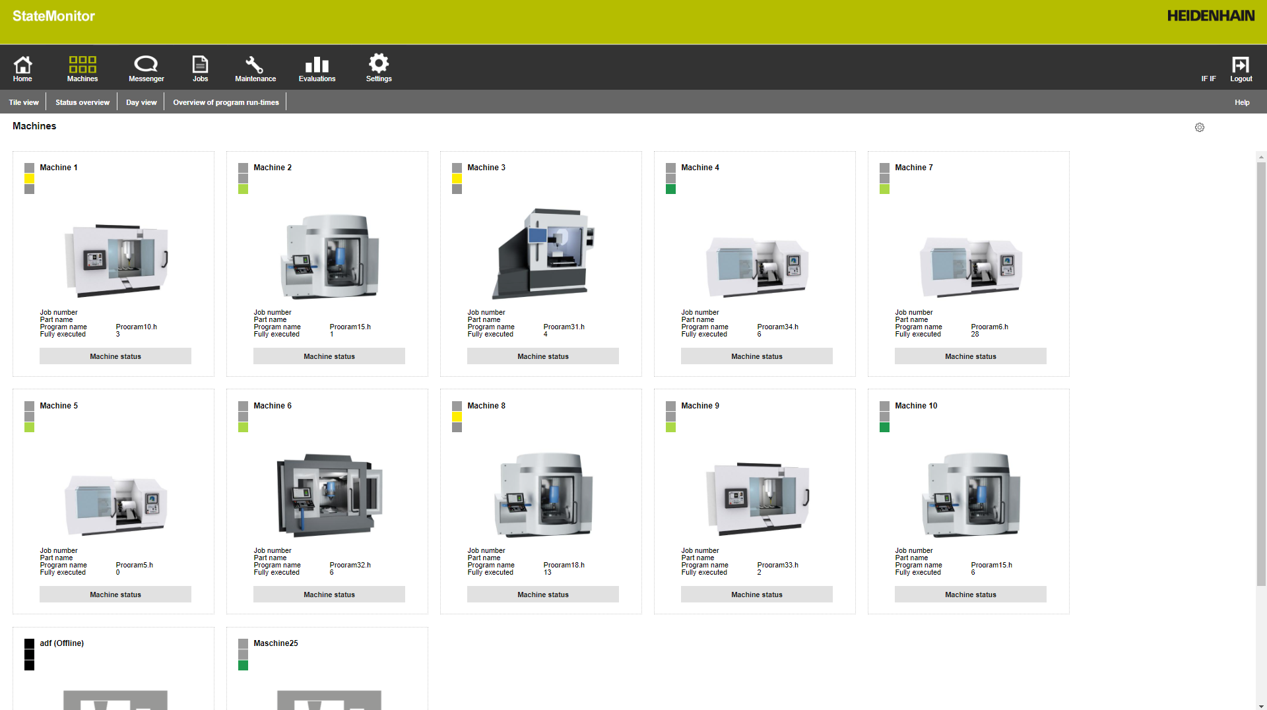Click the yellow status light of Machine 1
This screenshot has height=710, width=1267.
point(29,179)
